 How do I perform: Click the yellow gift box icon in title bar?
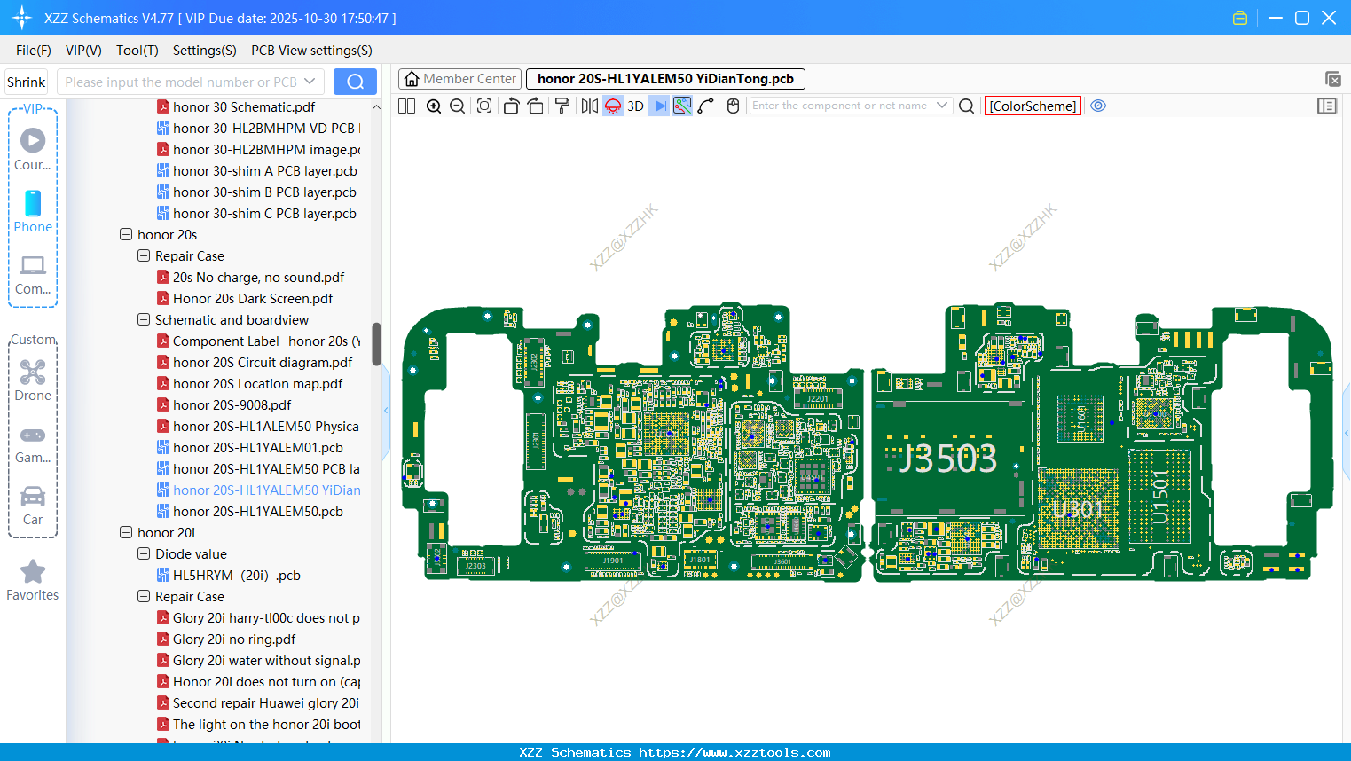coord(1240,18)
